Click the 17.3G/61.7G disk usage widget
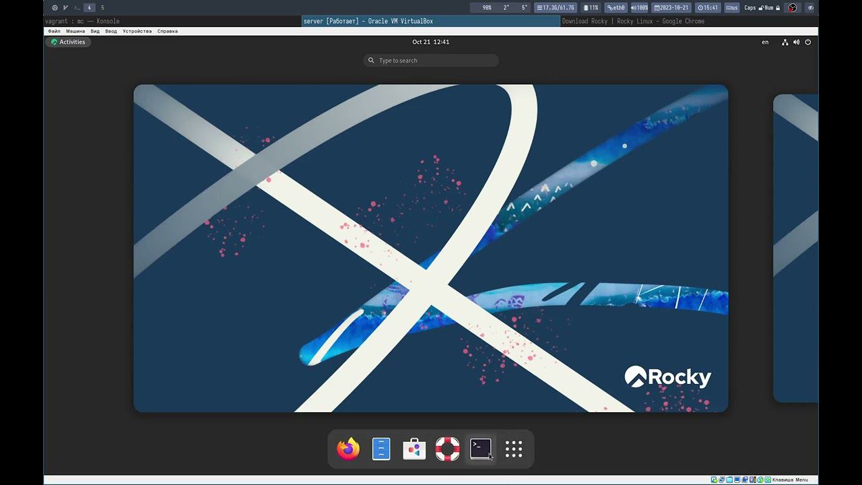This screenshot has height=485, width=862. pos(556,7)
